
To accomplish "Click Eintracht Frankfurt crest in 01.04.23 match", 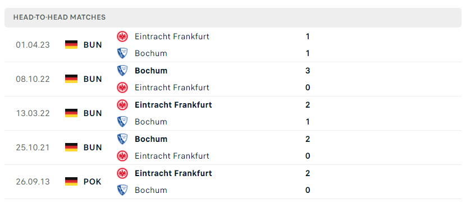I will [x=122, y=36].
